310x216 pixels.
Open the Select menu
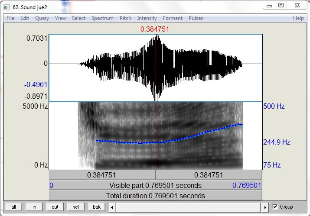point(78,18)
